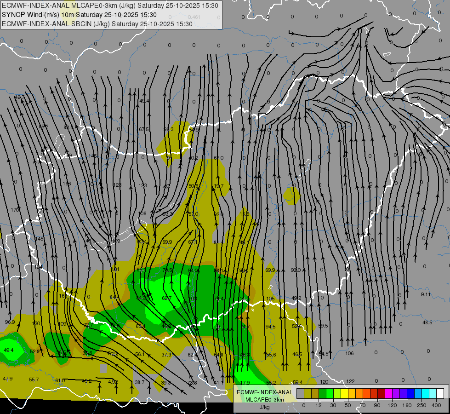Click map value '55.7'
The height and width of the screenshot is (414, 450).
(x=34, y=379)
